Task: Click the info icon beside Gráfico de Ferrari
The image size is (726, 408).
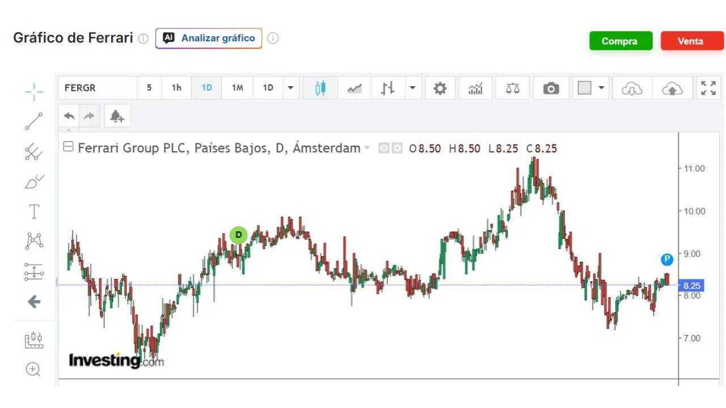Action: coord(143,39)
